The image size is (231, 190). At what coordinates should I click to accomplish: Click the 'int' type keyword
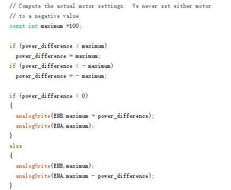(x=33, y=26)
